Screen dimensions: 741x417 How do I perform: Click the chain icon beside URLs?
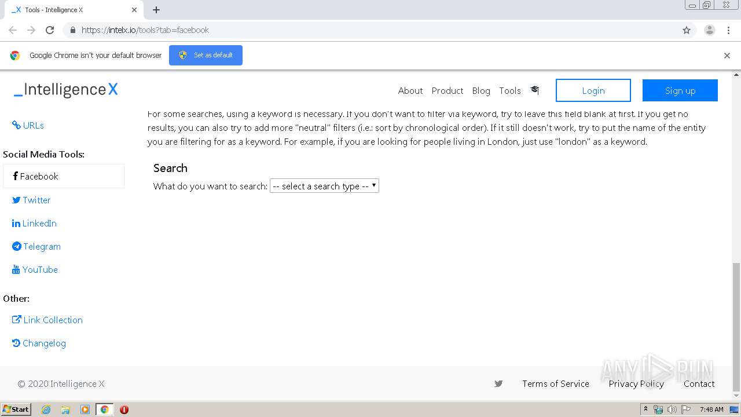point(16,125)
